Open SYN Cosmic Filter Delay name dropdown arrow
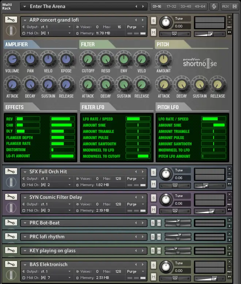241x284 pixels. click(x=25, y=197)
